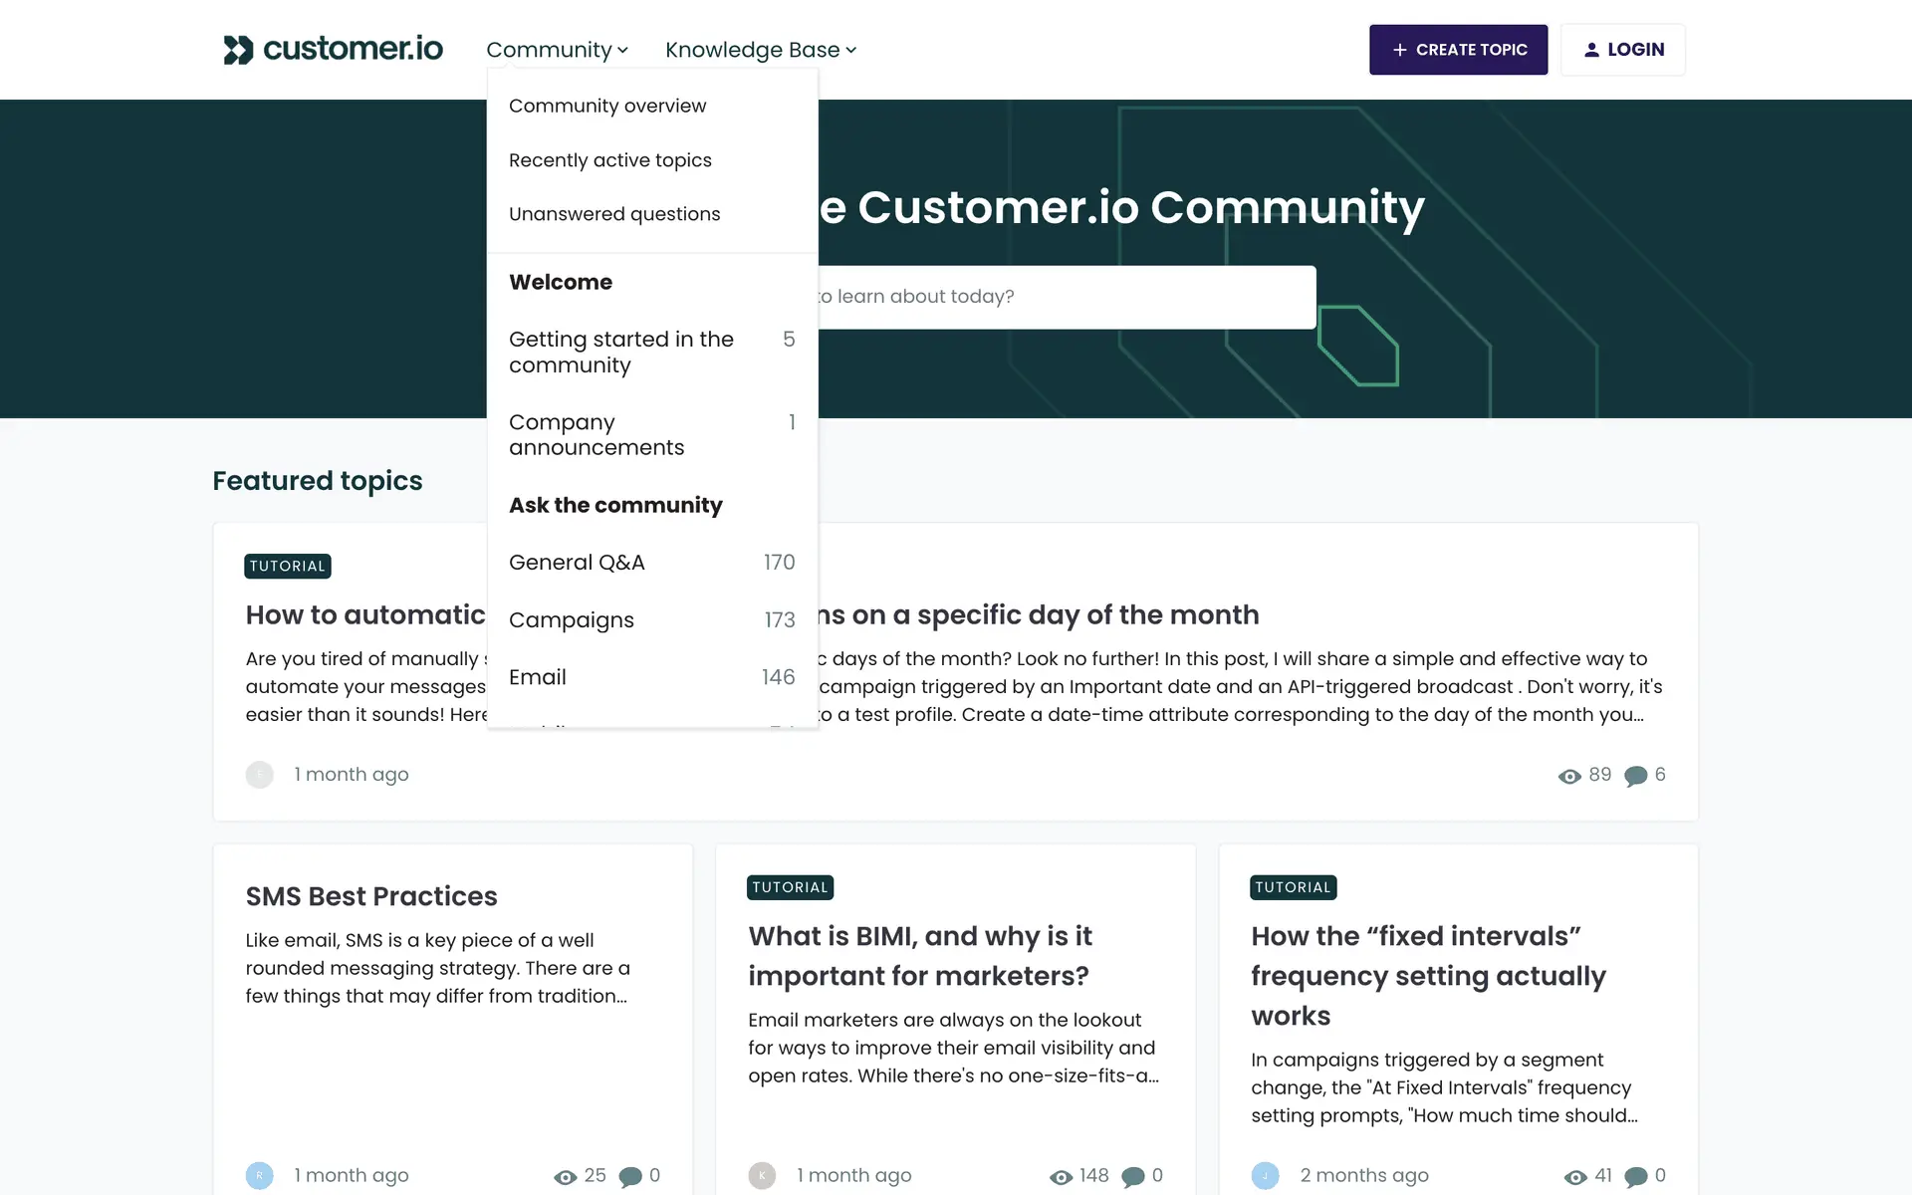1912x1195 pixels.
Task: Click the customer.io logo
Action: point(333,49)
